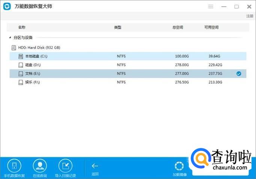Click the 237.73G free space value

[215, 74]
